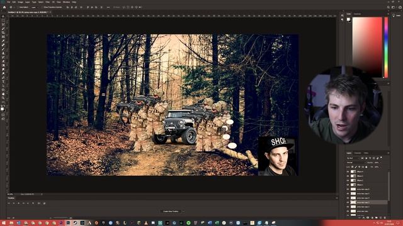Open File Explorer from the taskbar
The width and height of the screenshot is (403, 226).
coord(11,223)
